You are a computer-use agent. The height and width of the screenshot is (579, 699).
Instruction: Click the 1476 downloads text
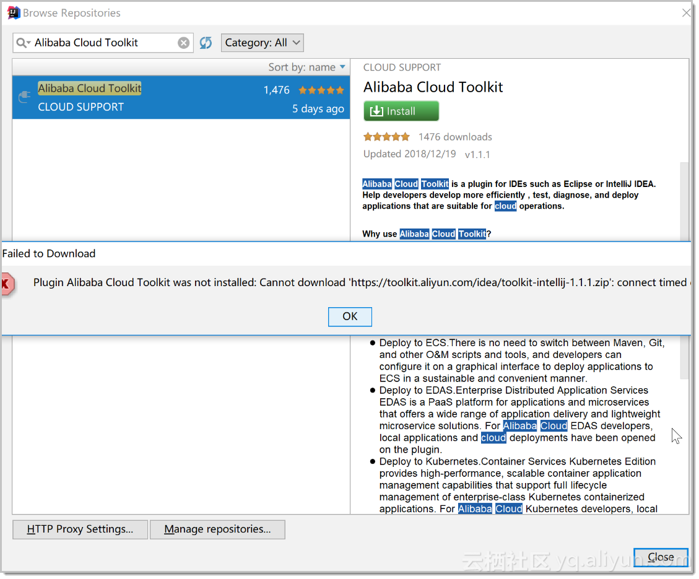455,137
